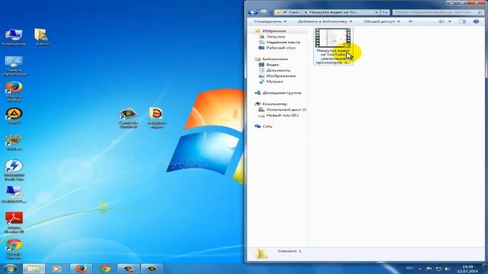
Task: Open Firefox from the taskbar
Action: click(x=81, y=269)
